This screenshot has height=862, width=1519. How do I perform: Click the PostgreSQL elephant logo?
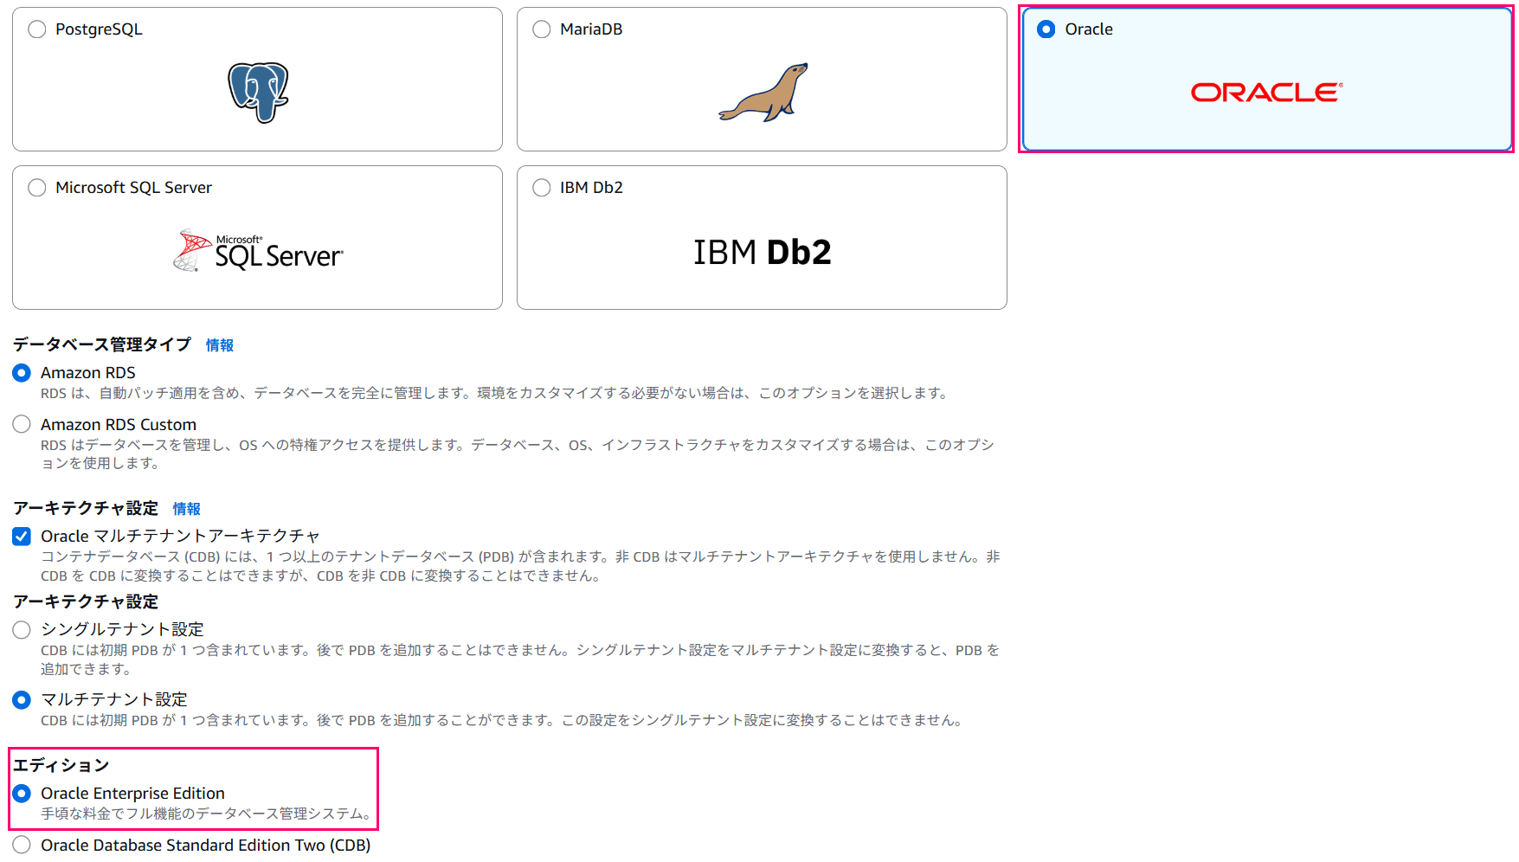(x=258, y=93)
